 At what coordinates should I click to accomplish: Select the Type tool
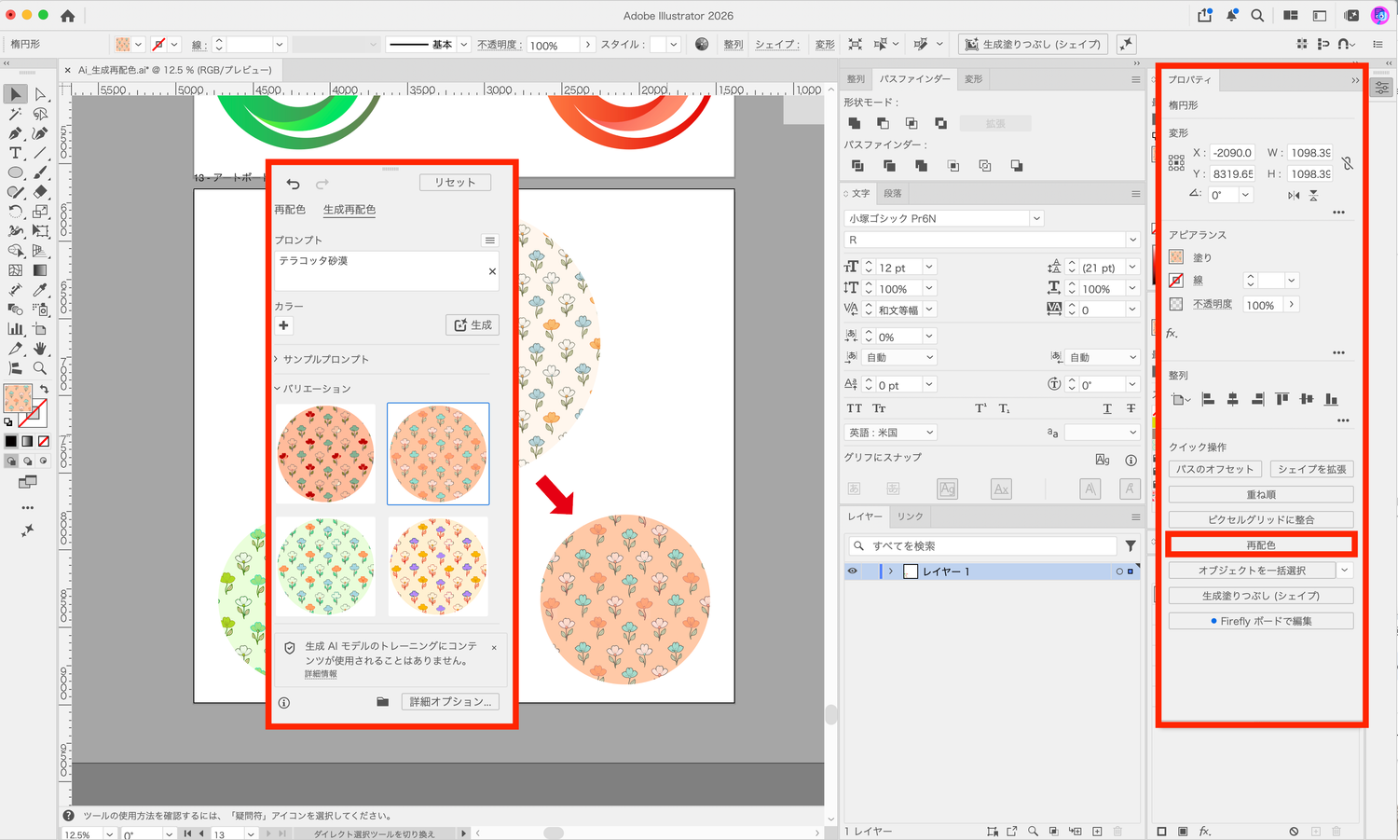click(x=15, y=153)
